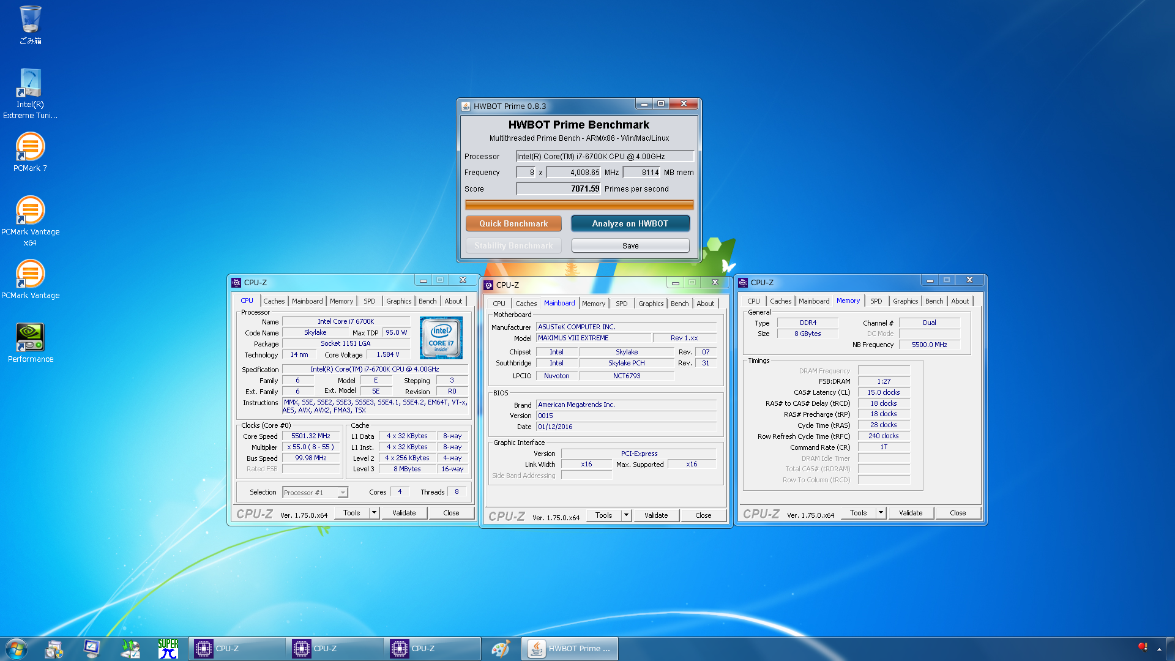Open SPD tab in Mainboard CPU-Z window

point(622,304)
